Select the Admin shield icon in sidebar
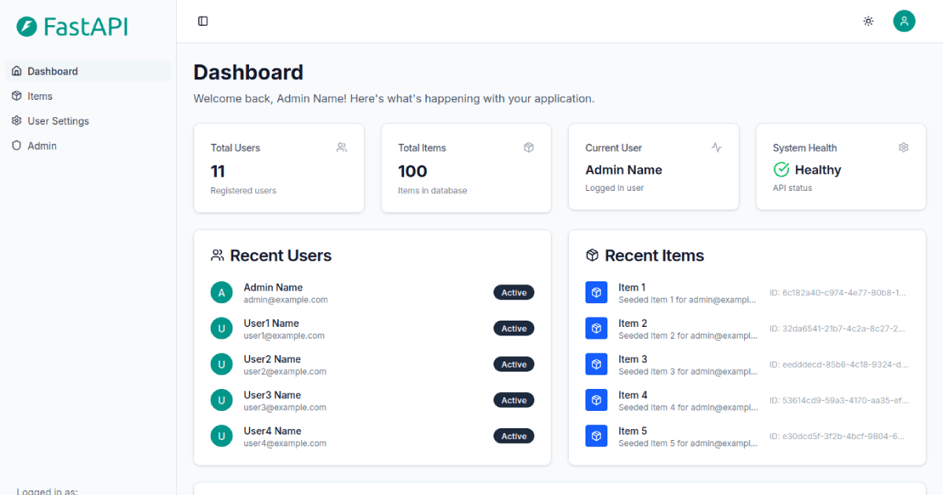Viewport: 943px width, 495px height. pyautogui.click(x=18, y=145)
